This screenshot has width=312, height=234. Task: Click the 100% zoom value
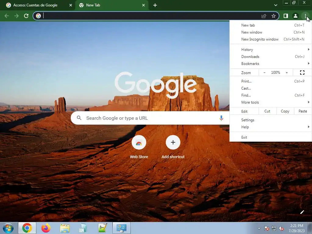point(275,73)
